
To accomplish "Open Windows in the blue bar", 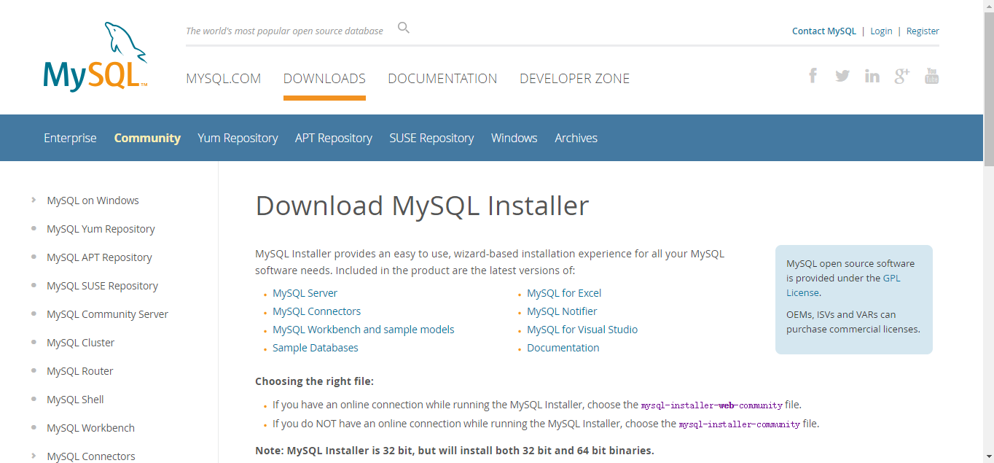I will click(x=514, y=138).
